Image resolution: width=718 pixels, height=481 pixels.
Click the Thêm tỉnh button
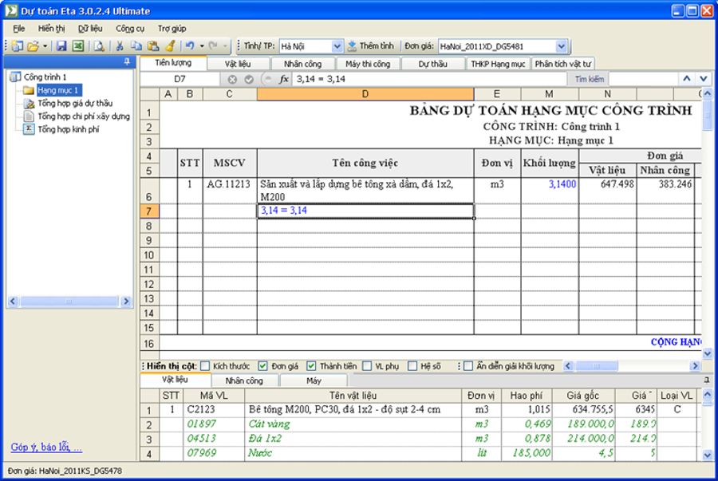tap(371, 46)
